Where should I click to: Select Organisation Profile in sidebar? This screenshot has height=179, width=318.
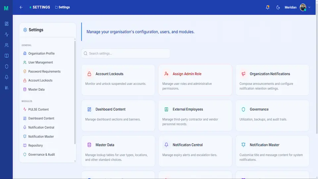(x=47, y=53)
